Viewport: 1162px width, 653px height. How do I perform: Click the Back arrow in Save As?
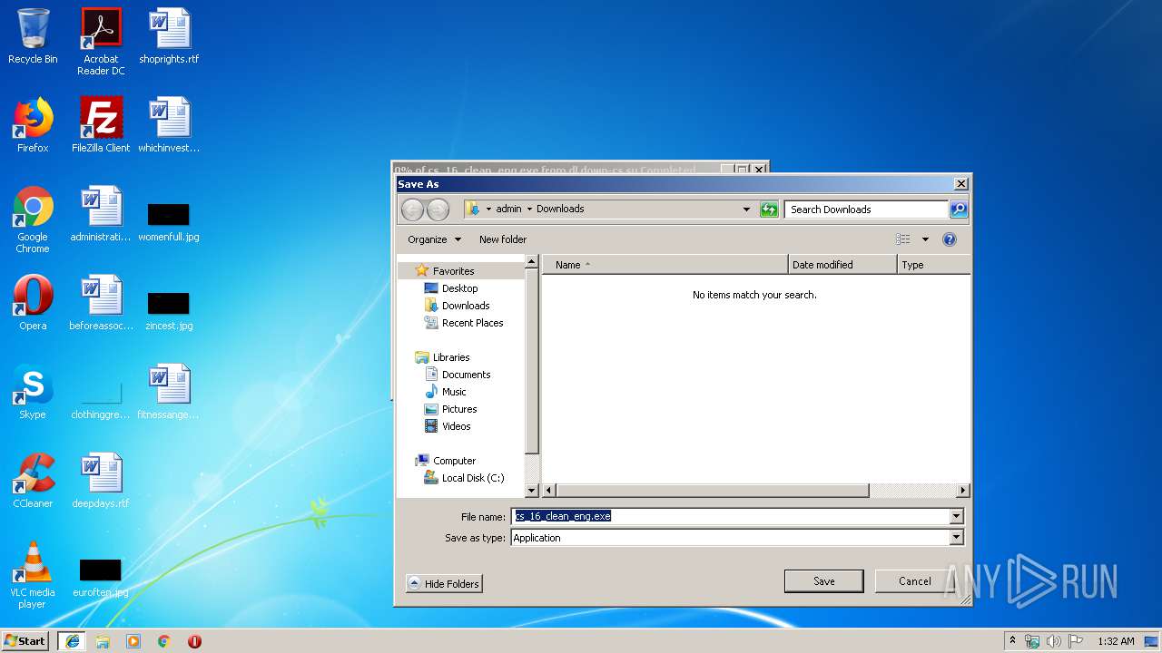coord(412,210)
